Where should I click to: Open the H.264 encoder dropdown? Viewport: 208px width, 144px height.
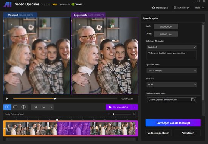(172, 84)
